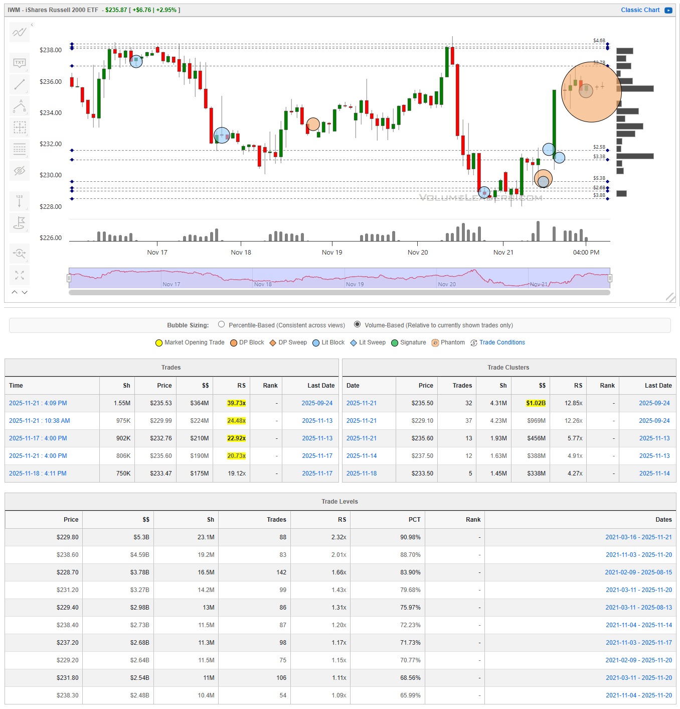Click the toolbar scroll-down chevron
This screenshot has width=680, height=709.
[x=25, y=292]
